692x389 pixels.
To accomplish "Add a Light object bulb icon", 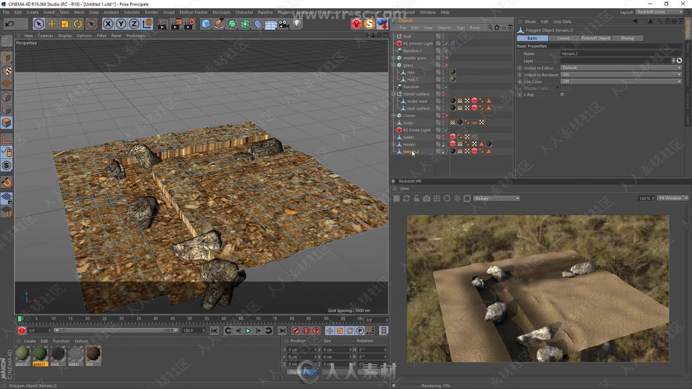I will (297, 24).
